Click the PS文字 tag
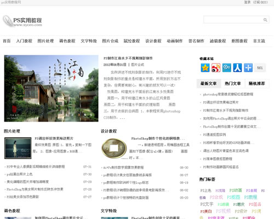This screenshot has height=219, width=274. click(x=207, y=204)
